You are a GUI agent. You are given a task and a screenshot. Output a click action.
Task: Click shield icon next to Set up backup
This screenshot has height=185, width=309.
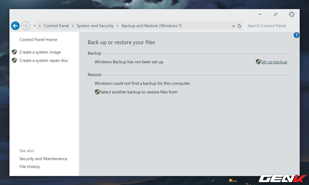[258, 62]
